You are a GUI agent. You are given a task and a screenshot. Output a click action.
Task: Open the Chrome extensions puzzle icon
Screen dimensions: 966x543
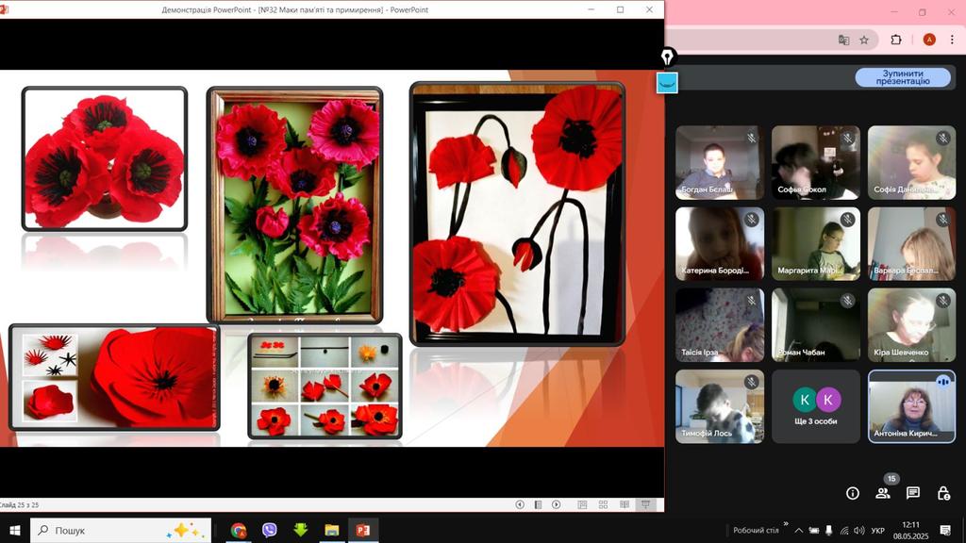tap(896, 40)
